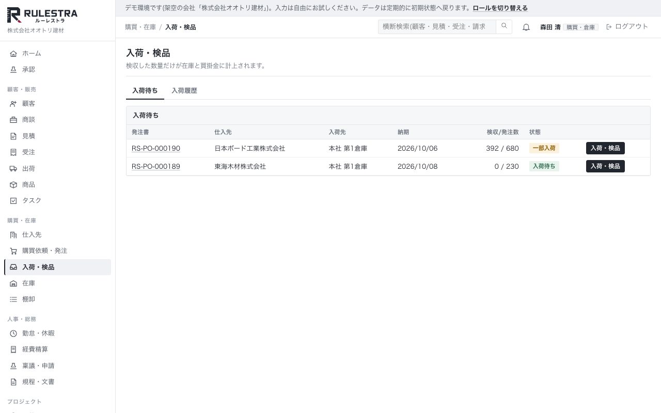Screen dimensions: 661x413
Task: Click the receipt icon beside 受注
Action: point(13,152)
